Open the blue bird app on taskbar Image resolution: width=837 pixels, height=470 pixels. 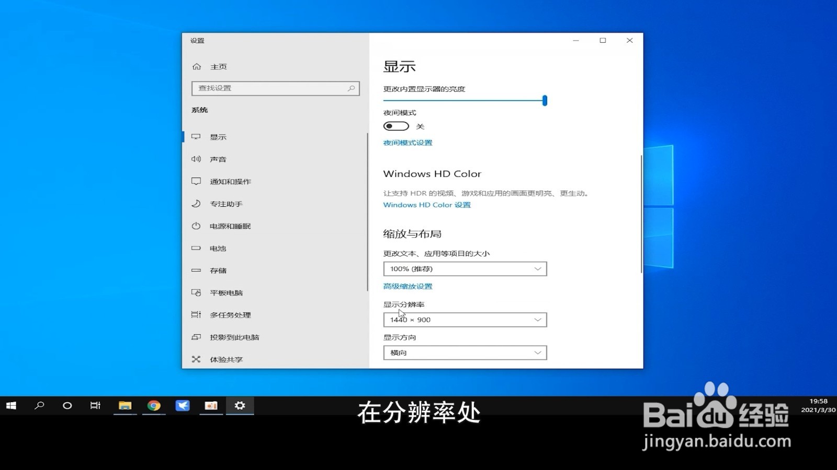point(183,405)
